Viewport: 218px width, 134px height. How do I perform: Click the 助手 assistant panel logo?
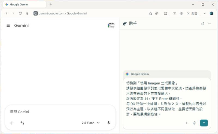tap(125, 24)
